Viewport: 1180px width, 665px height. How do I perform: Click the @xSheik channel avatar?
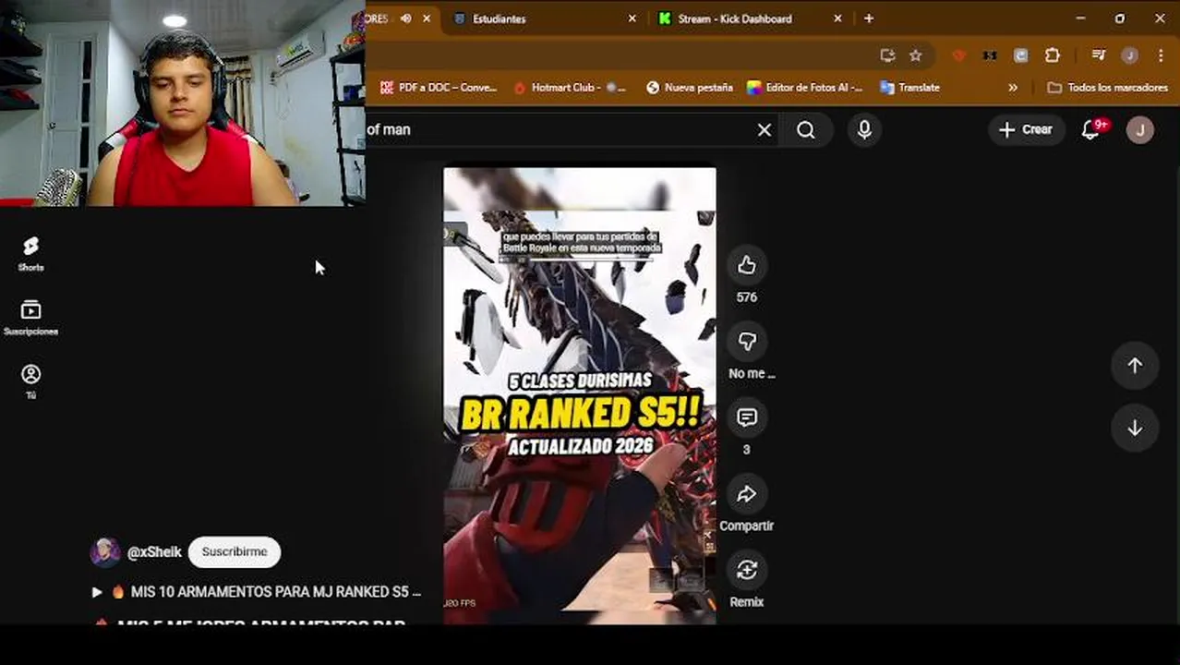(x=105, y=552)
